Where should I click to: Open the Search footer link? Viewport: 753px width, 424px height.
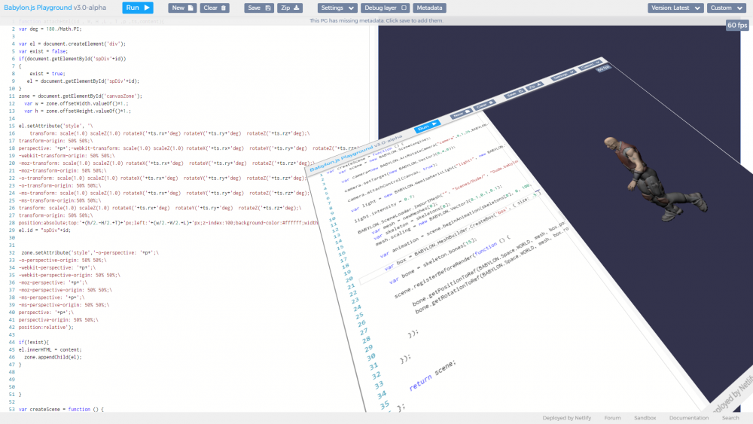click(x=730, y=418)
